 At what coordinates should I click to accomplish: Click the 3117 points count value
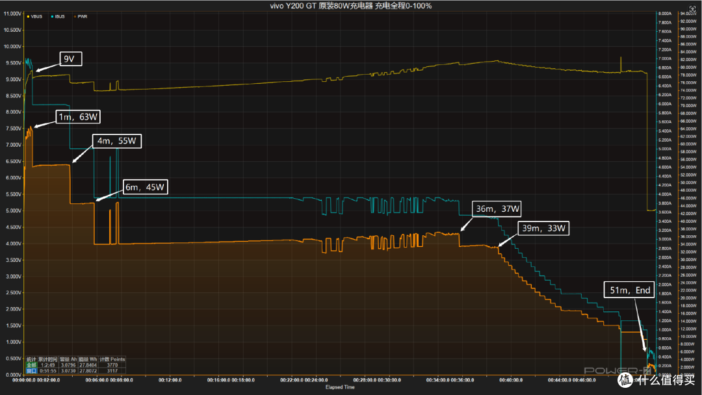[x=112, y=371]
